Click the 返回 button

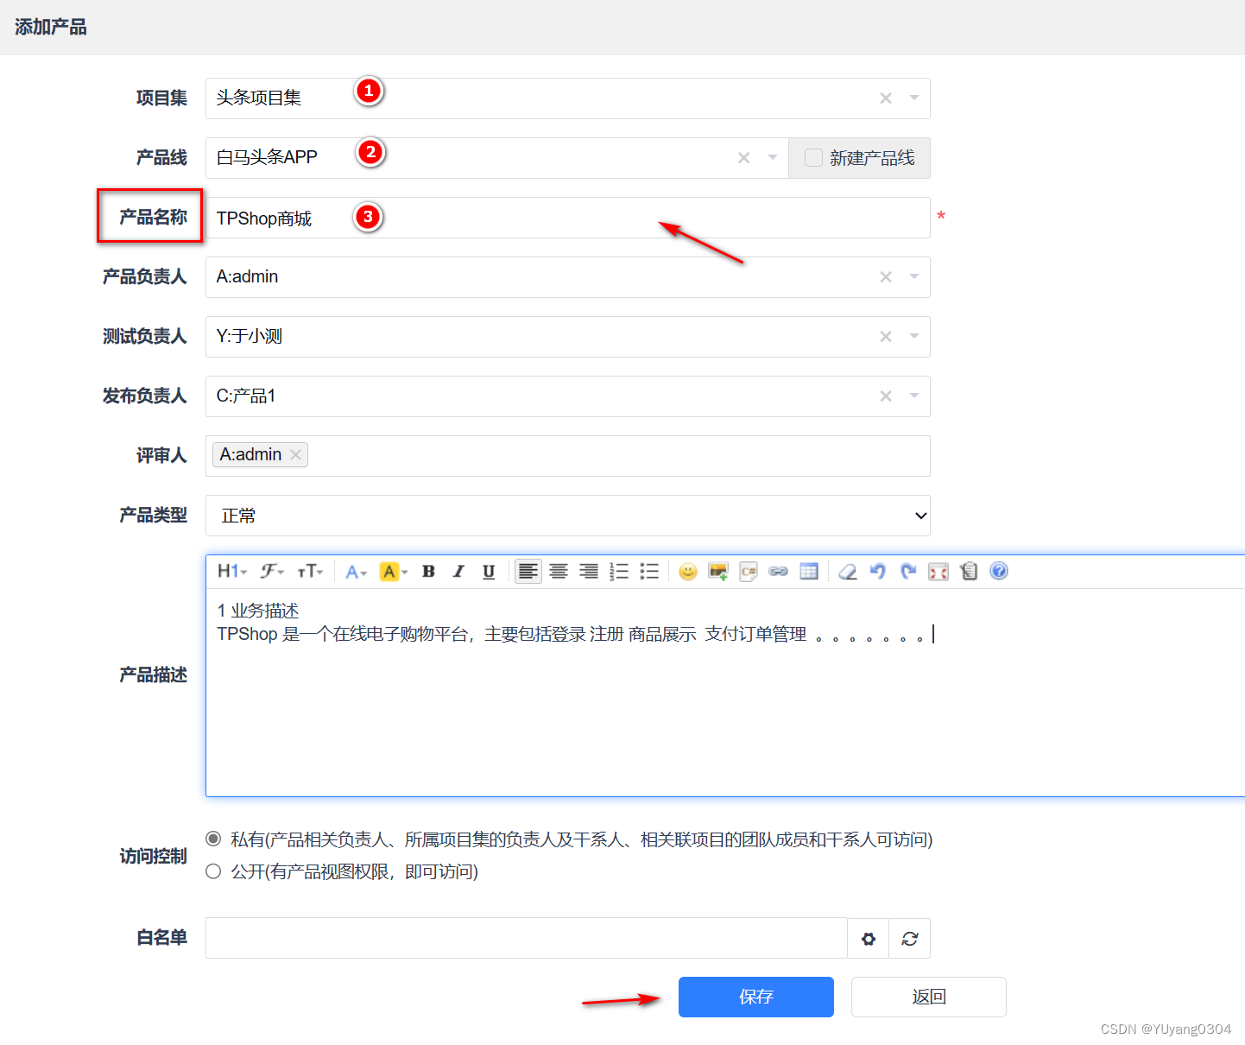[929, 997]
